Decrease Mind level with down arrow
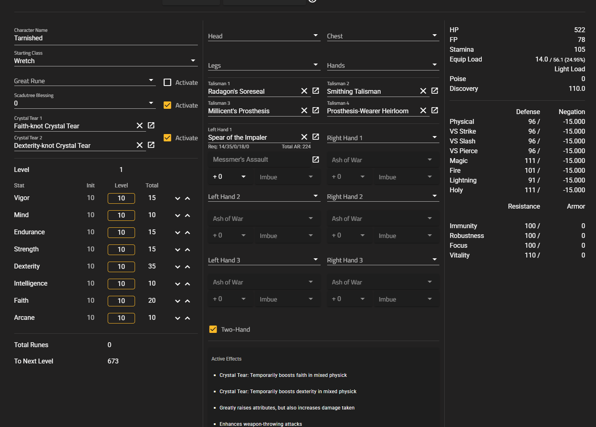This screenshot has width=596, height=427. coord(177,216)
